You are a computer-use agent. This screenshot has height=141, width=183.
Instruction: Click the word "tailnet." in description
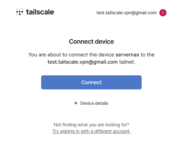(127, 62)
